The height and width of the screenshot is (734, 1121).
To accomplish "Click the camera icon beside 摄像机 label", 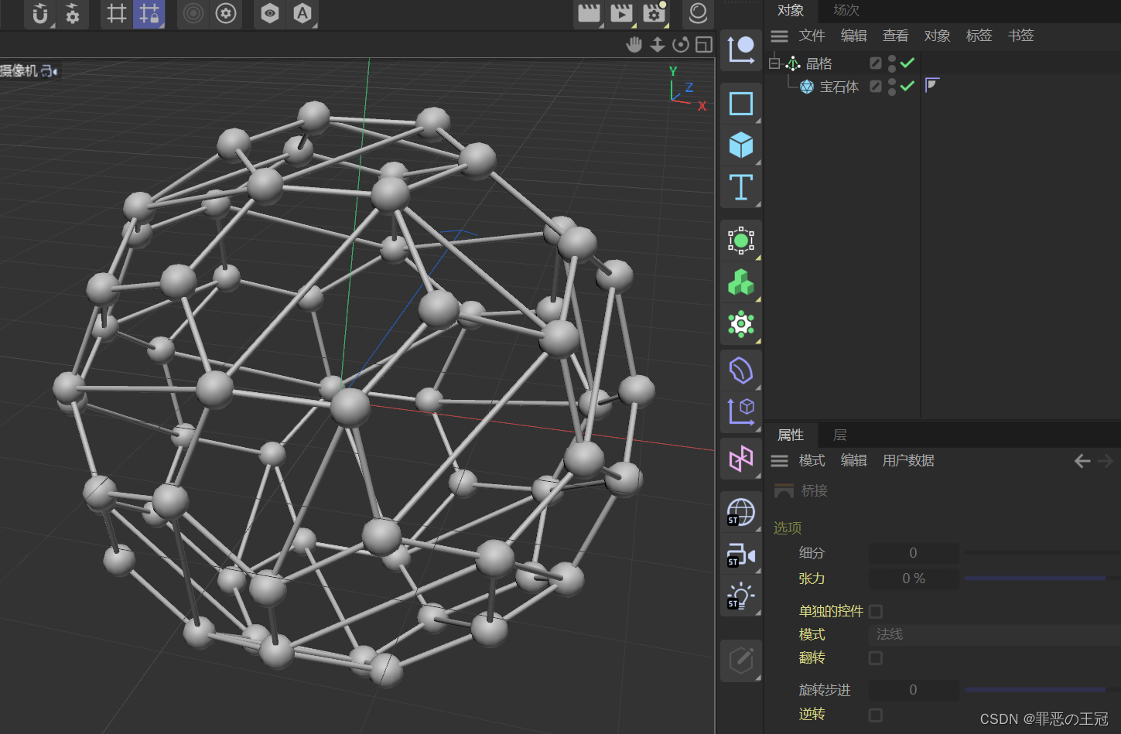I will click(50, 71).
